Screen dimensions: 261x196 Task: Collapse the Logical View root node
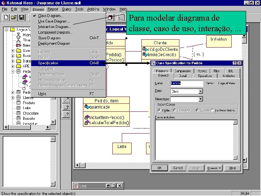pos(6,30)
